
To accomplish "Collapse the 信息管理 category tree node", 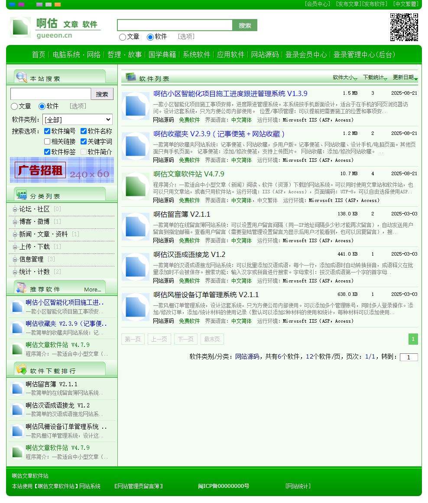I will pyautogui.click(x=15, y=260).
